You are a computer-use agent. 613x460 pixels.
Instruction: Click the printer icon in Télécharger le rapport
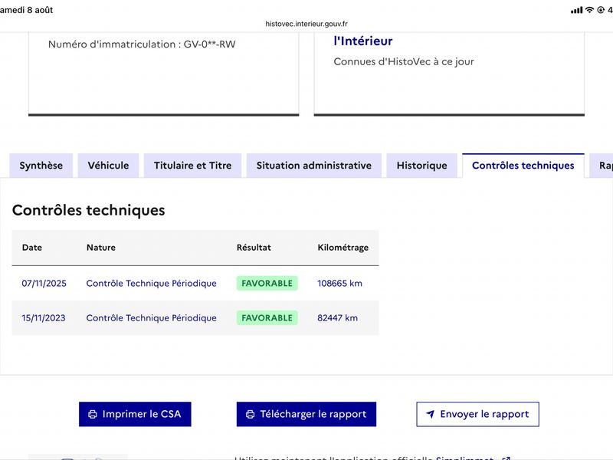(x=251, y=414)
